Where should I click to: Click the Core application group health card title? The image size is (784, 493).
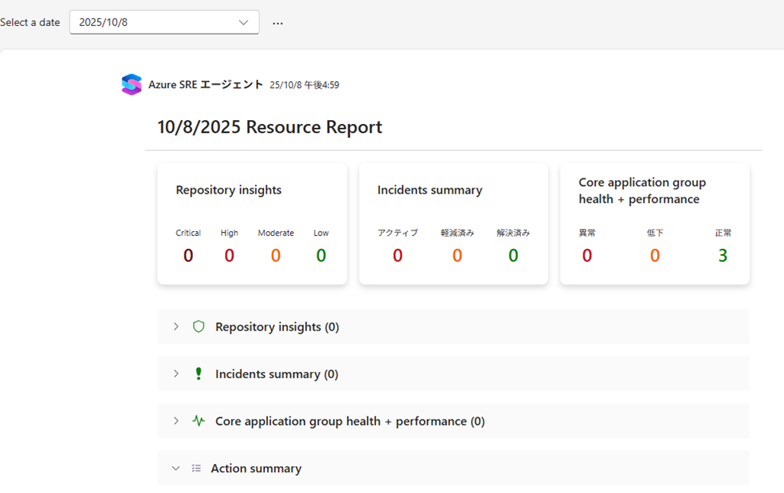642,191
